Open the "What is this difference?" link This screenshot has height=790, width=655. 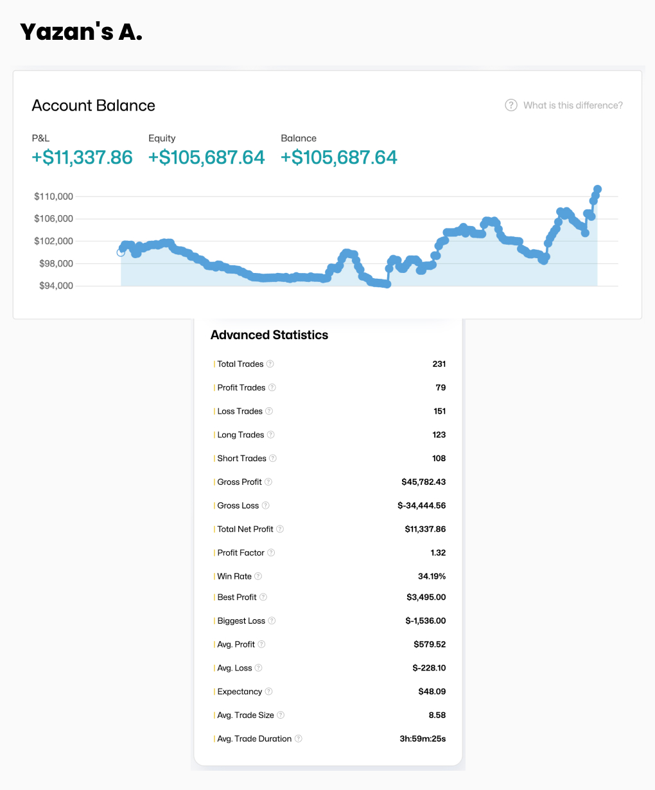click(573, 105)
